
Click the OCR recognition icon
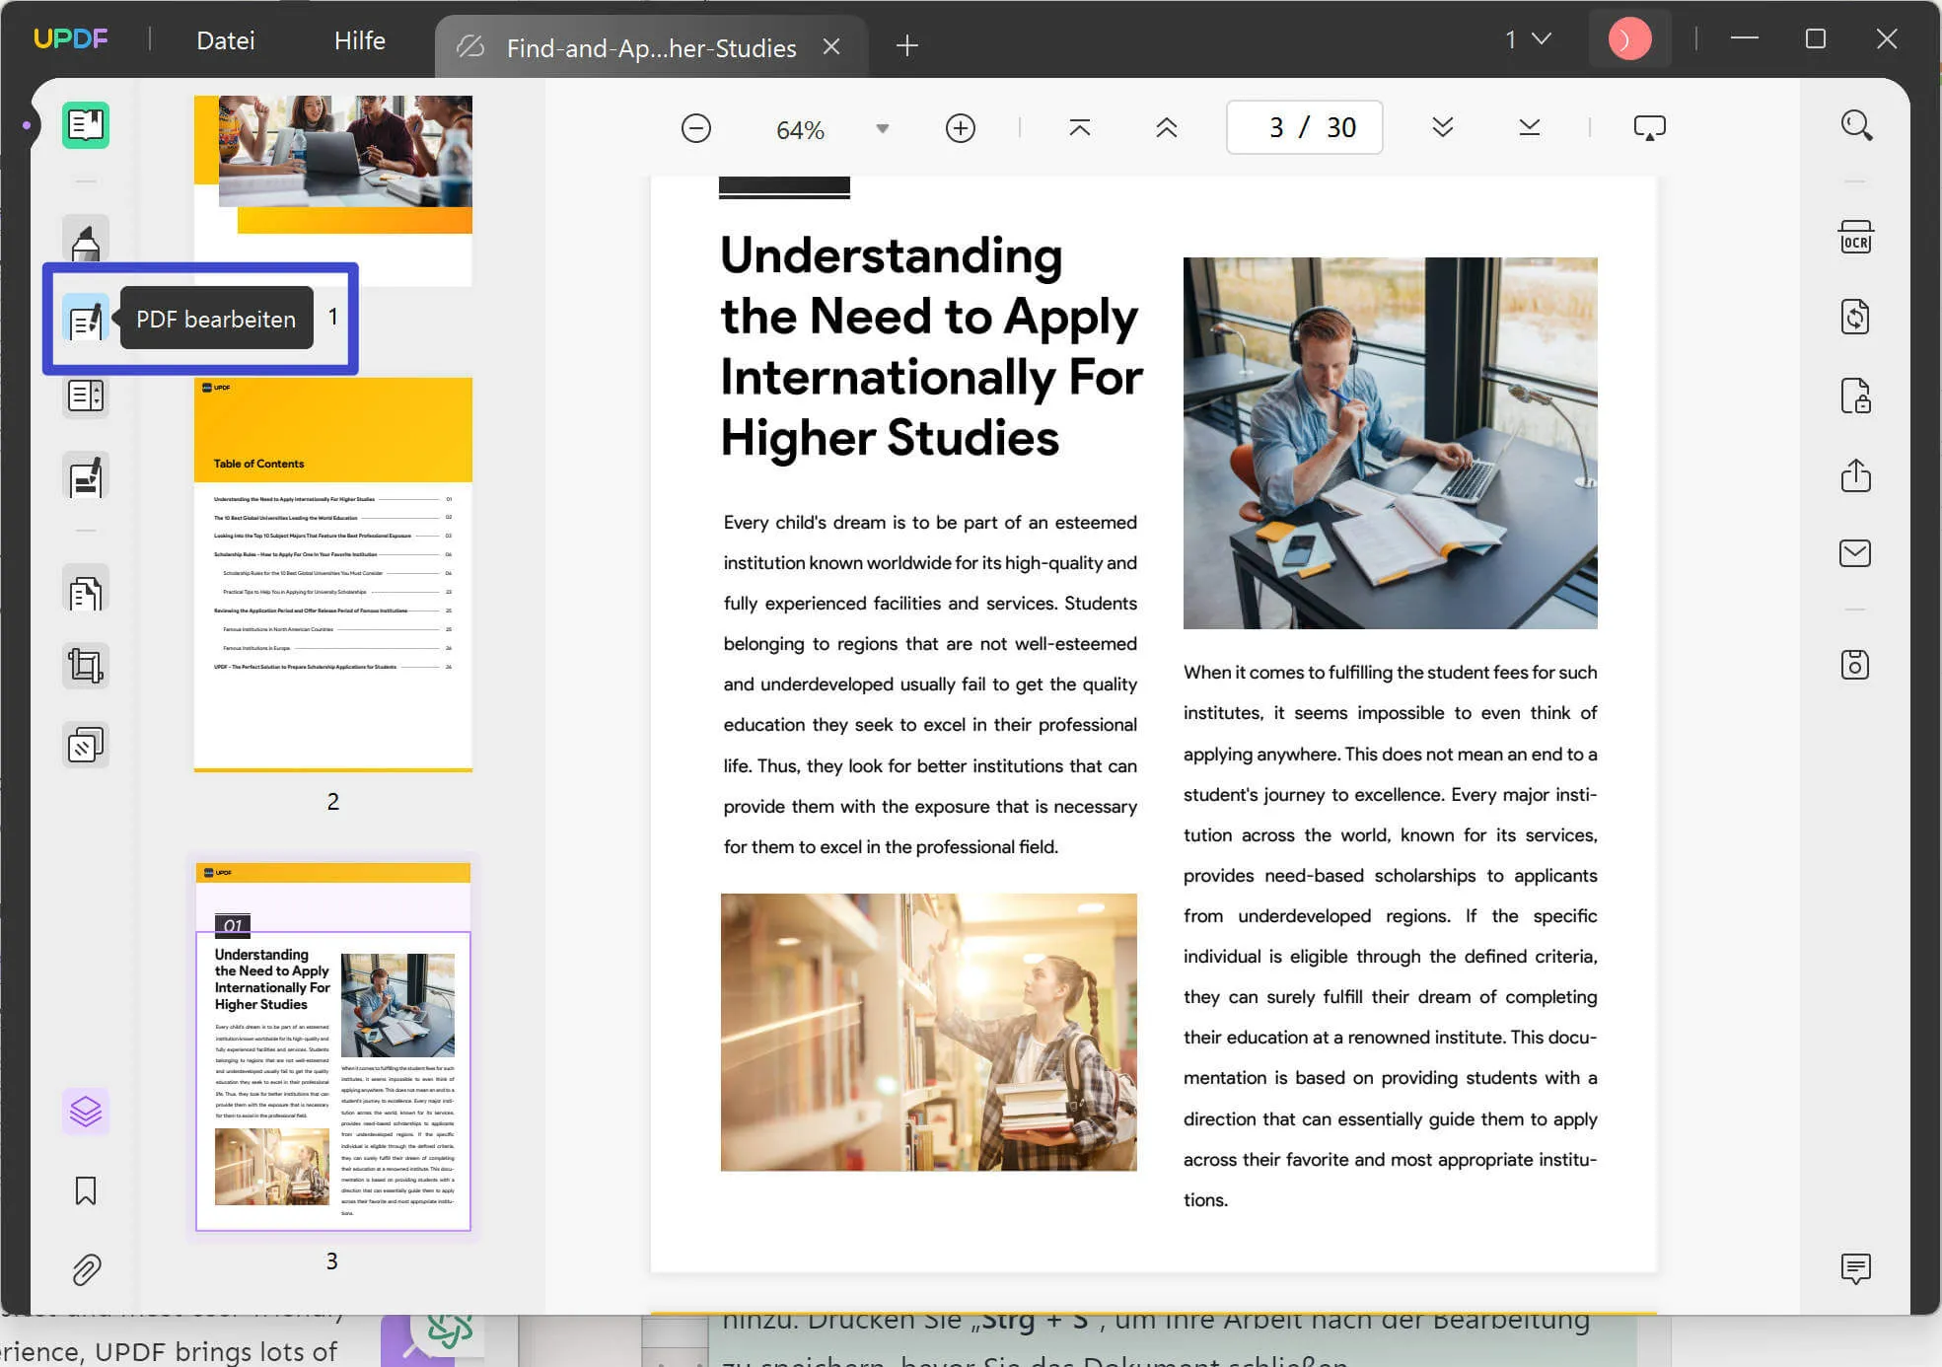(x=1859, y=239)
